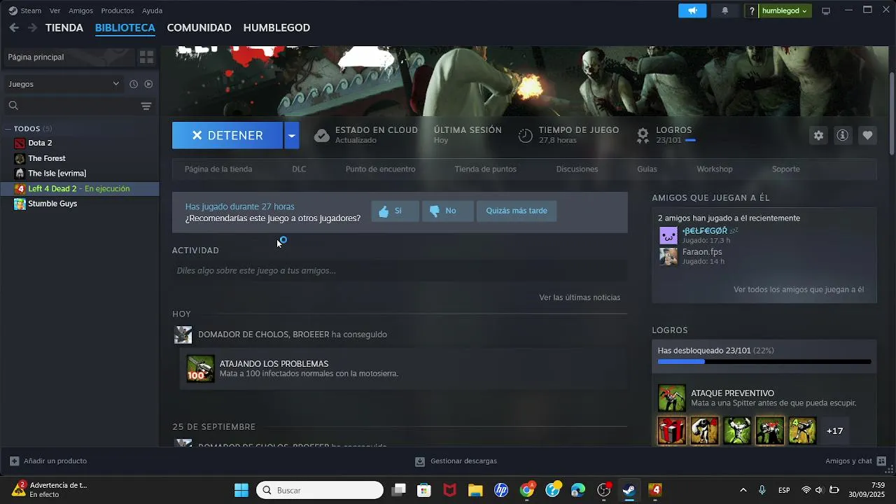Open Página de la tienda link
The image size is (896, 504).
tap(218, 169)
